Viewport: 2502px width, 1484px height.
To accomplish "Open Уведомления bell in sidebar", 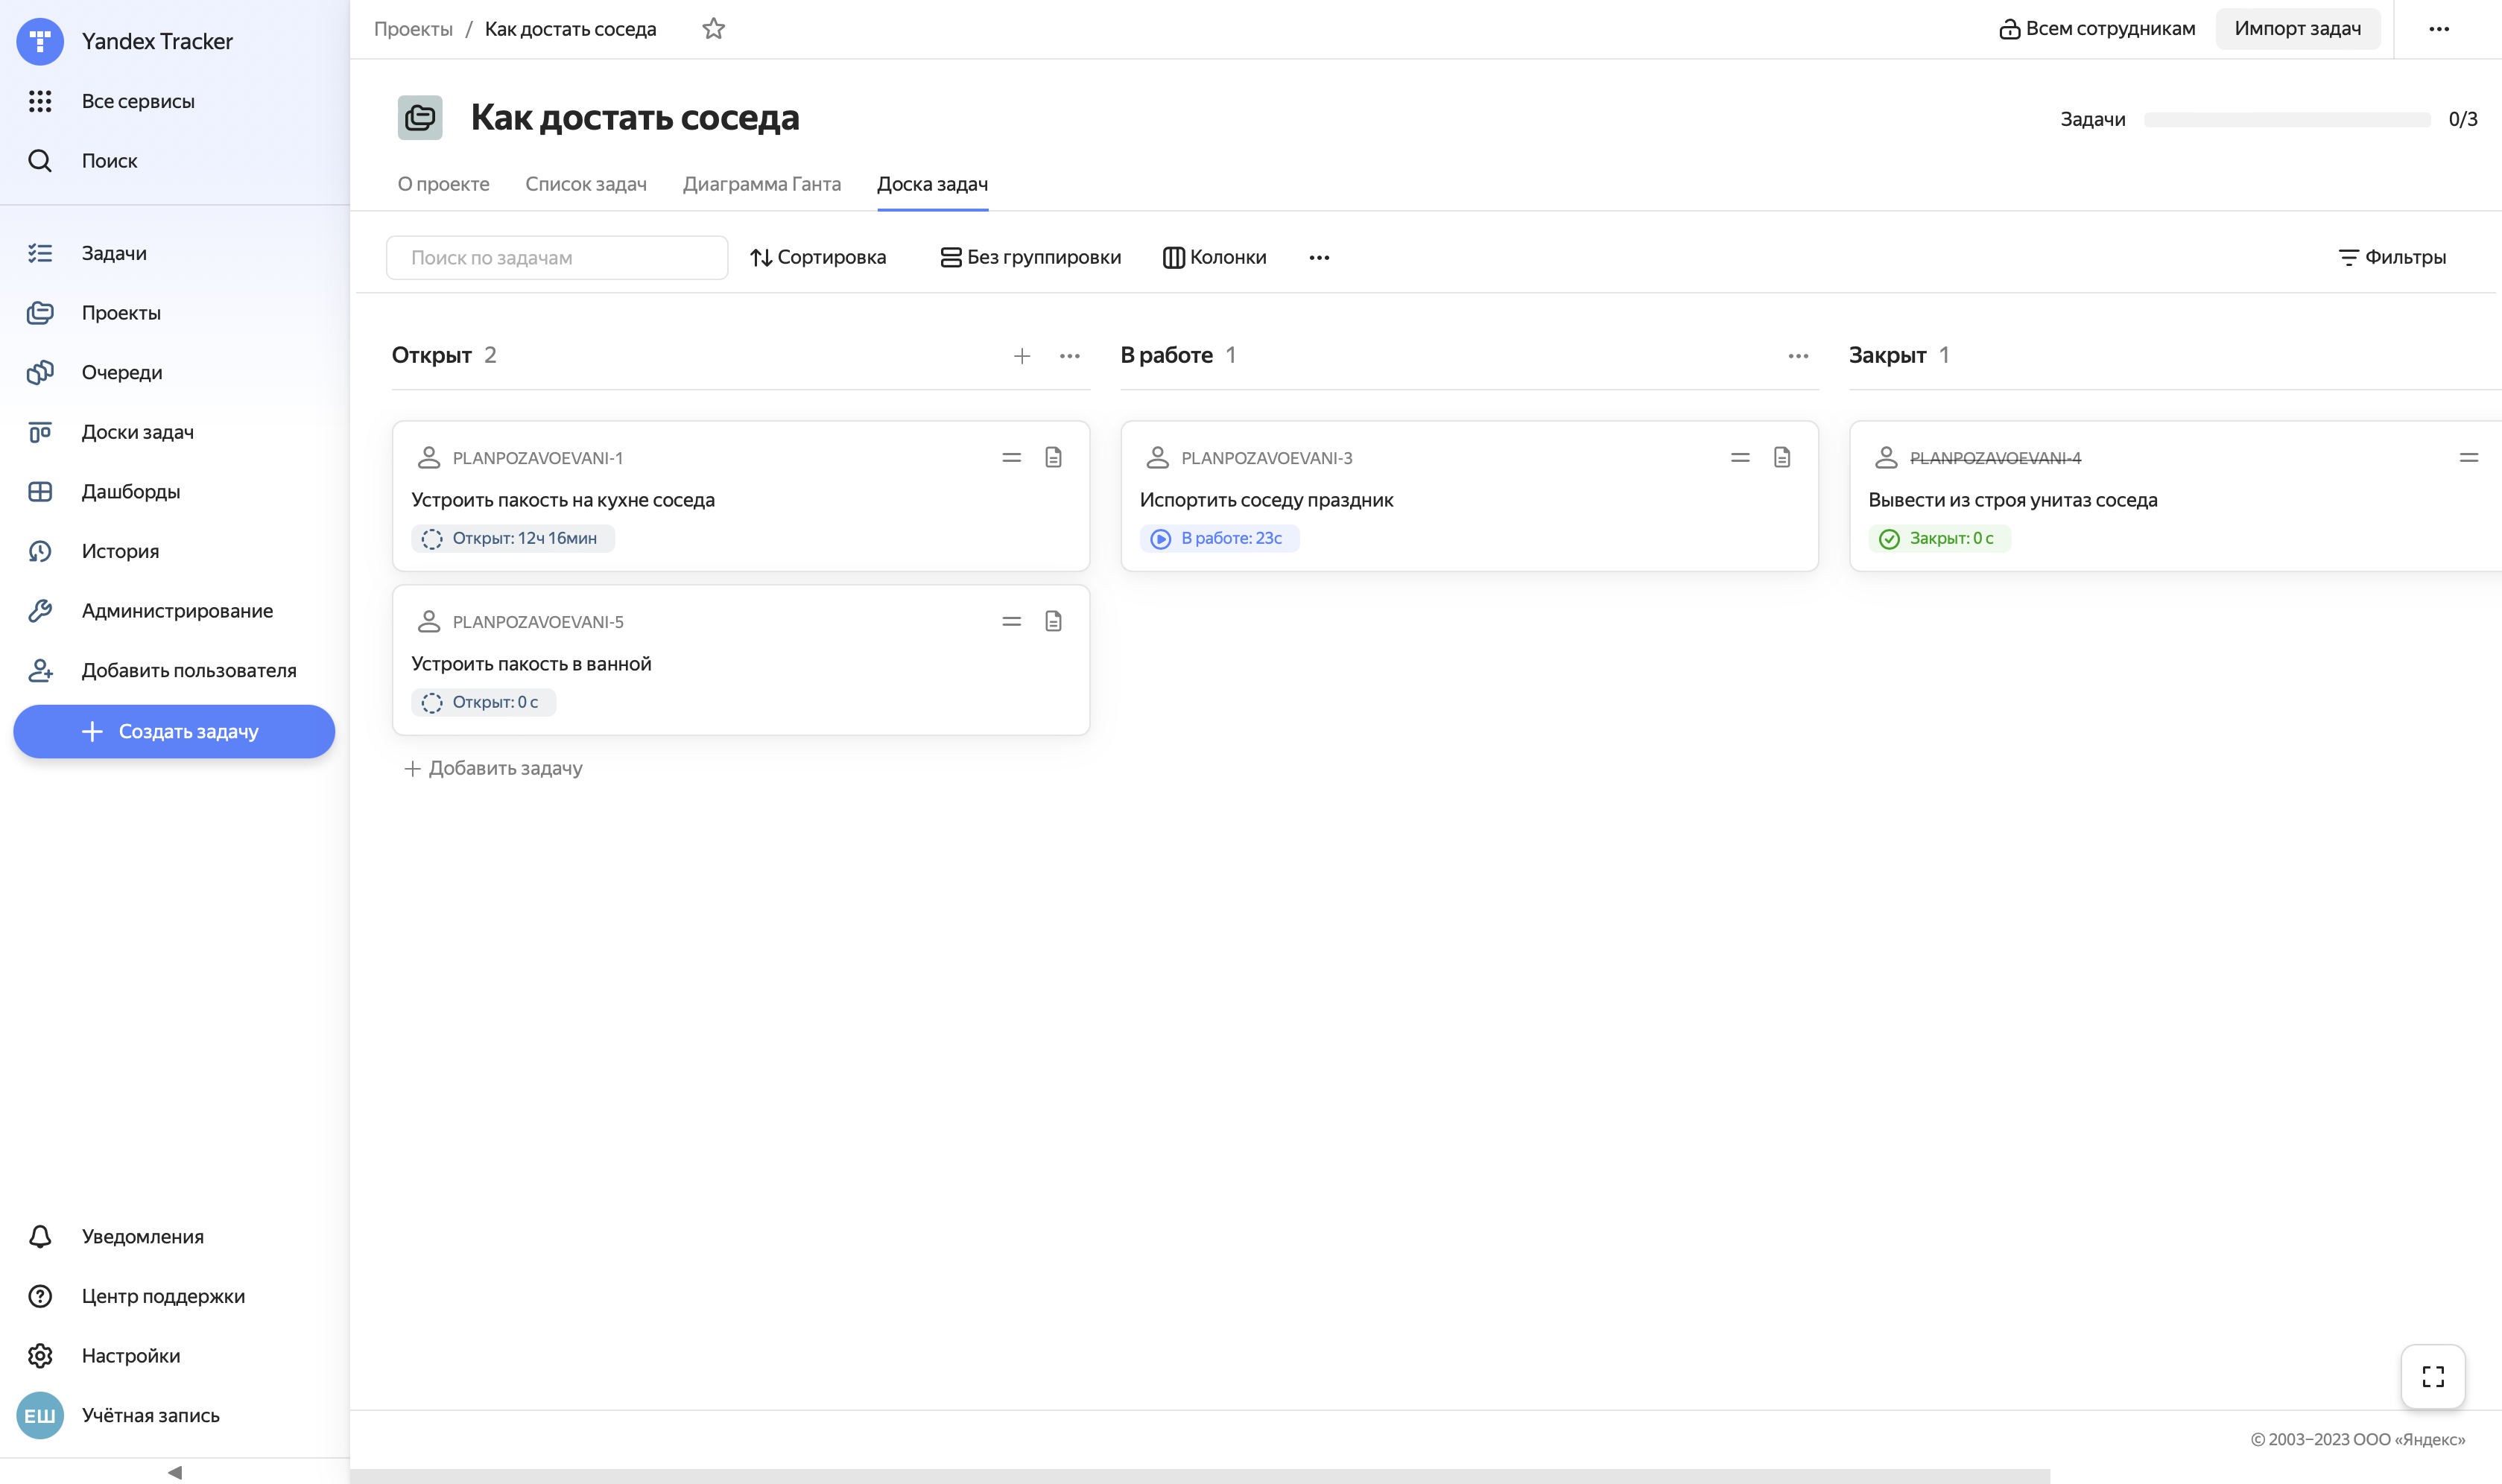I will [x=40, y=1237].
